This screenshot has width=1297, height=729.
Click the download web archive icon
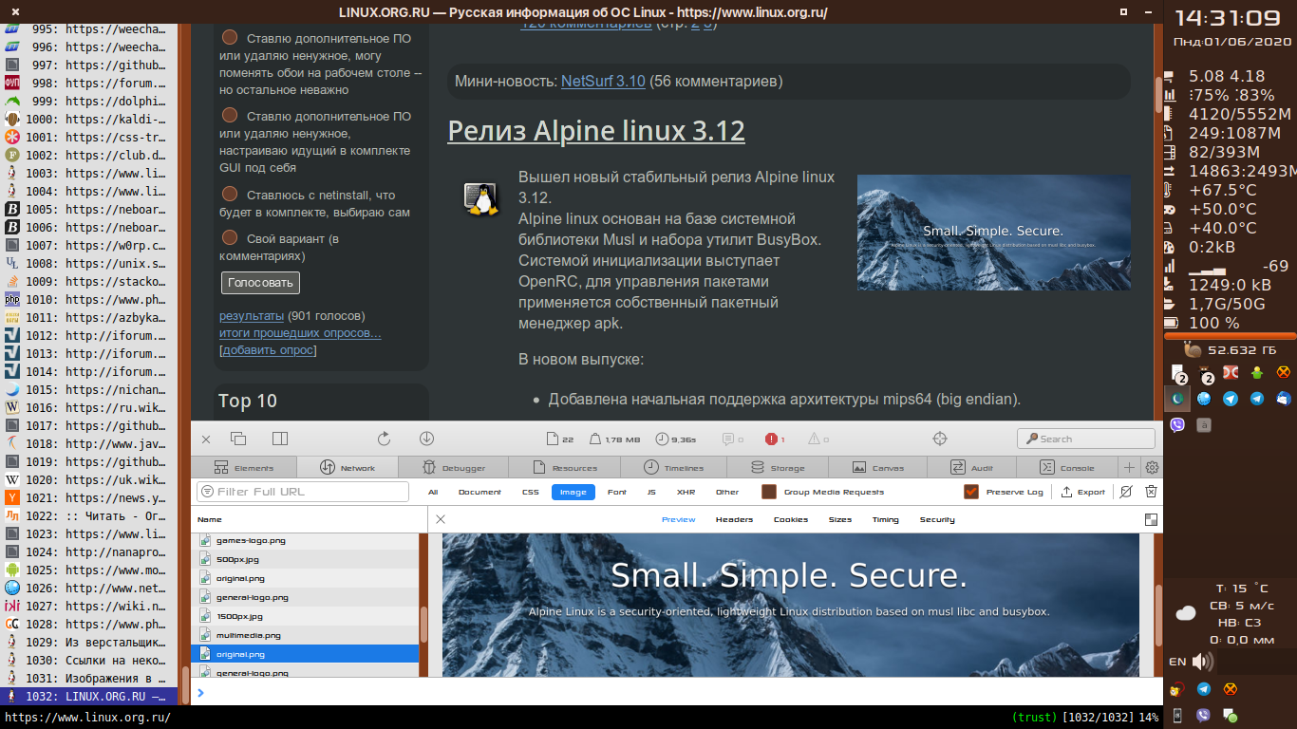pos(426,439)
